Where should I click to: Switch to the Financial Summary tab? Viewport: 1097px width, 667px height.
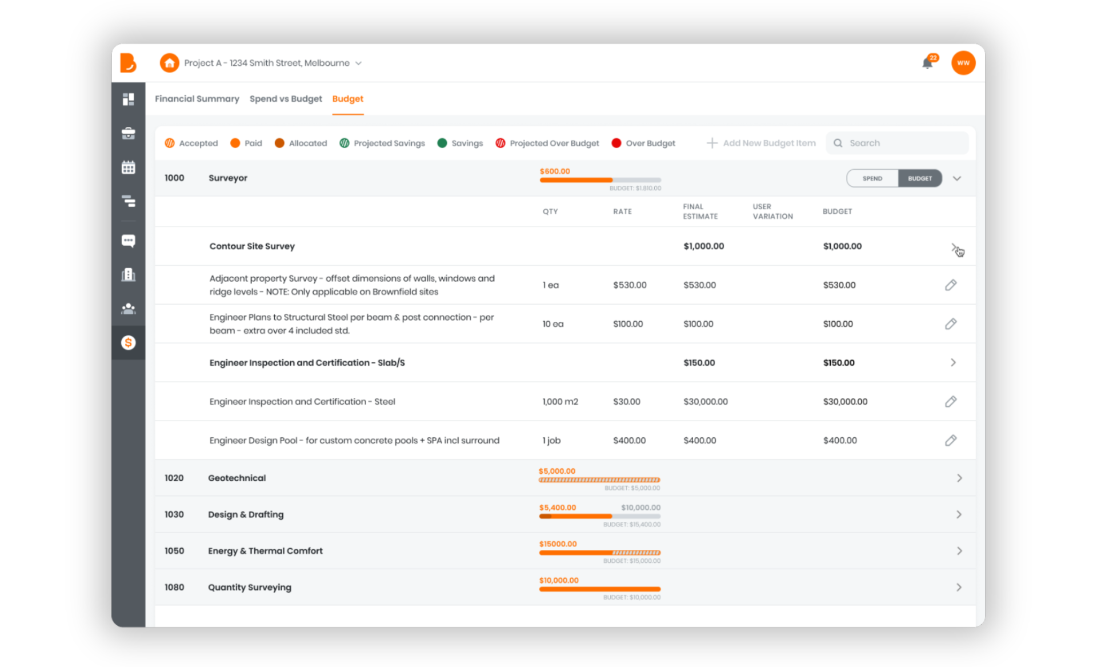pos(197,99)
